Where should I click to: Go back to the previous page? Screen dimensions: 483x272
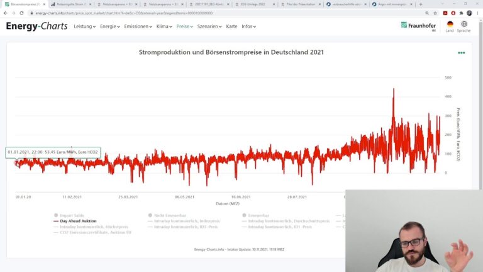pyautogui.click(x=5, y=13)
